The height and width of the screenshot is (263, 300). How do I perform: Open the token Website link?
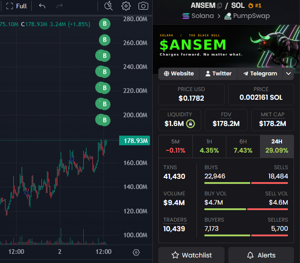[179, 74]
